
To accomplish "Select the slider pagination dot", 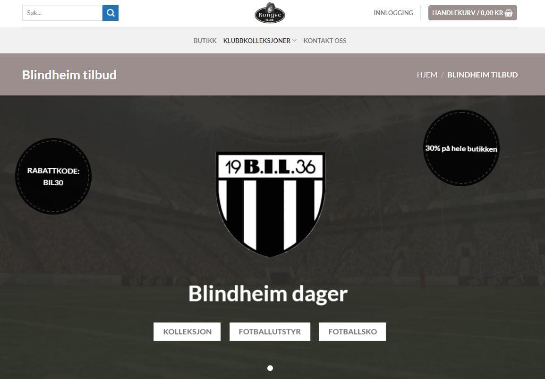I will pos(270,368).
